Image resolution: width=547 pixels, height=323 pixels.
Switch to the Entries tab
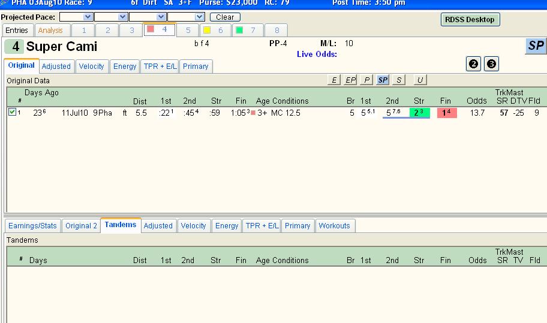(17, 31)
